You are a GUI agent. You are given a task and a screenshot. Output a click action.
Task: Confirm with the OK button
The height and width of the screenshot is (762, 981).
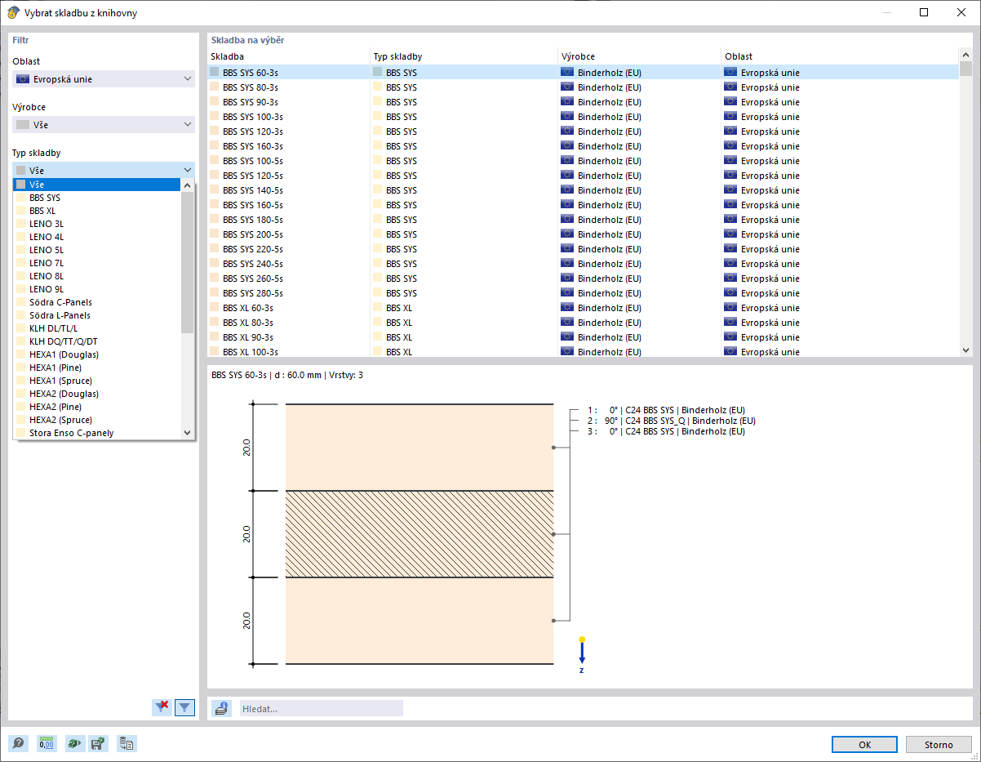(x=864, y=744)
